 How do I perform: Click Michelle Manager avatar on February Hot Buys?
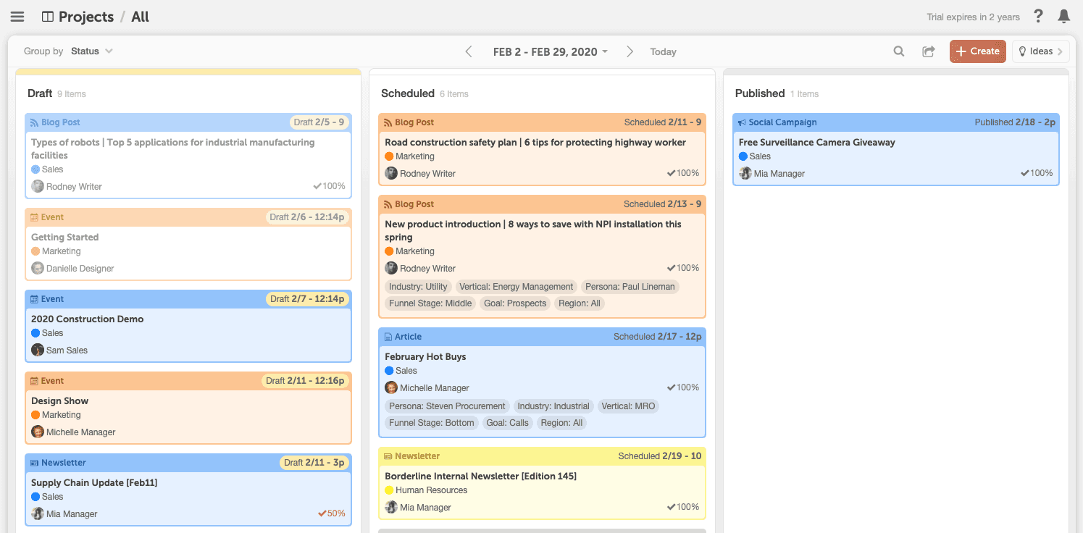tap(391, 387)
